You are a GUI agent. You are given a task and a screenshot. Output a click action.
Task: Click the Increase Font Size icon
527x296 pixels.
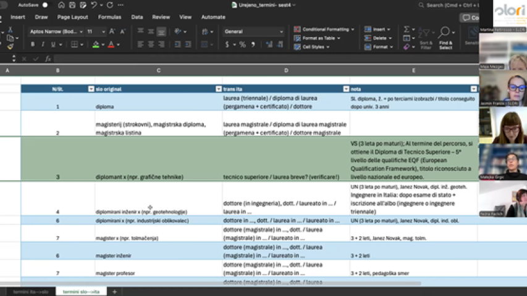click(x=112, y=31)
